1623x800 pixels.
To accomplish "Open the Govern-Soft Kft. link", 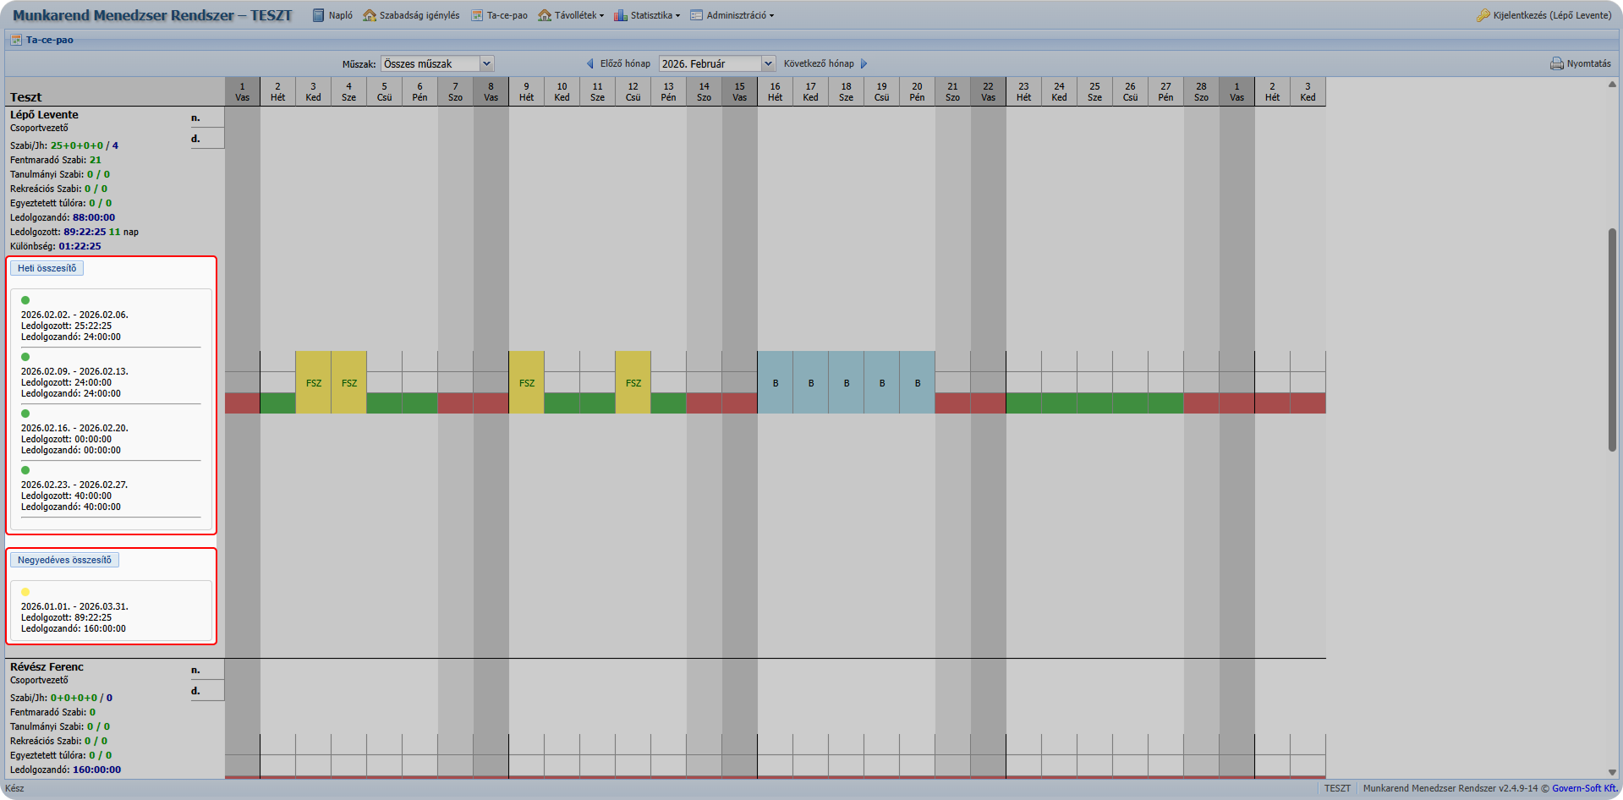I will pos(1584,788).
